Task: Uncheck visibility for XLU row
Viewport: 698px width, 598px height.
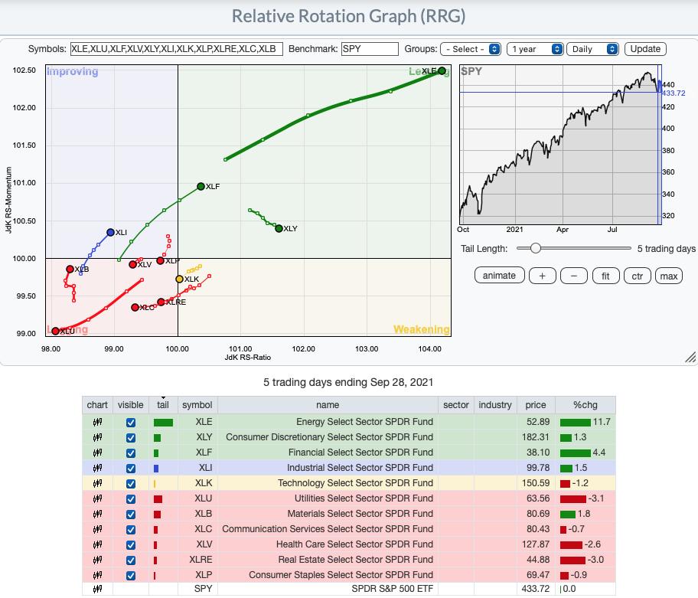Action: click(x=130, y=498)
